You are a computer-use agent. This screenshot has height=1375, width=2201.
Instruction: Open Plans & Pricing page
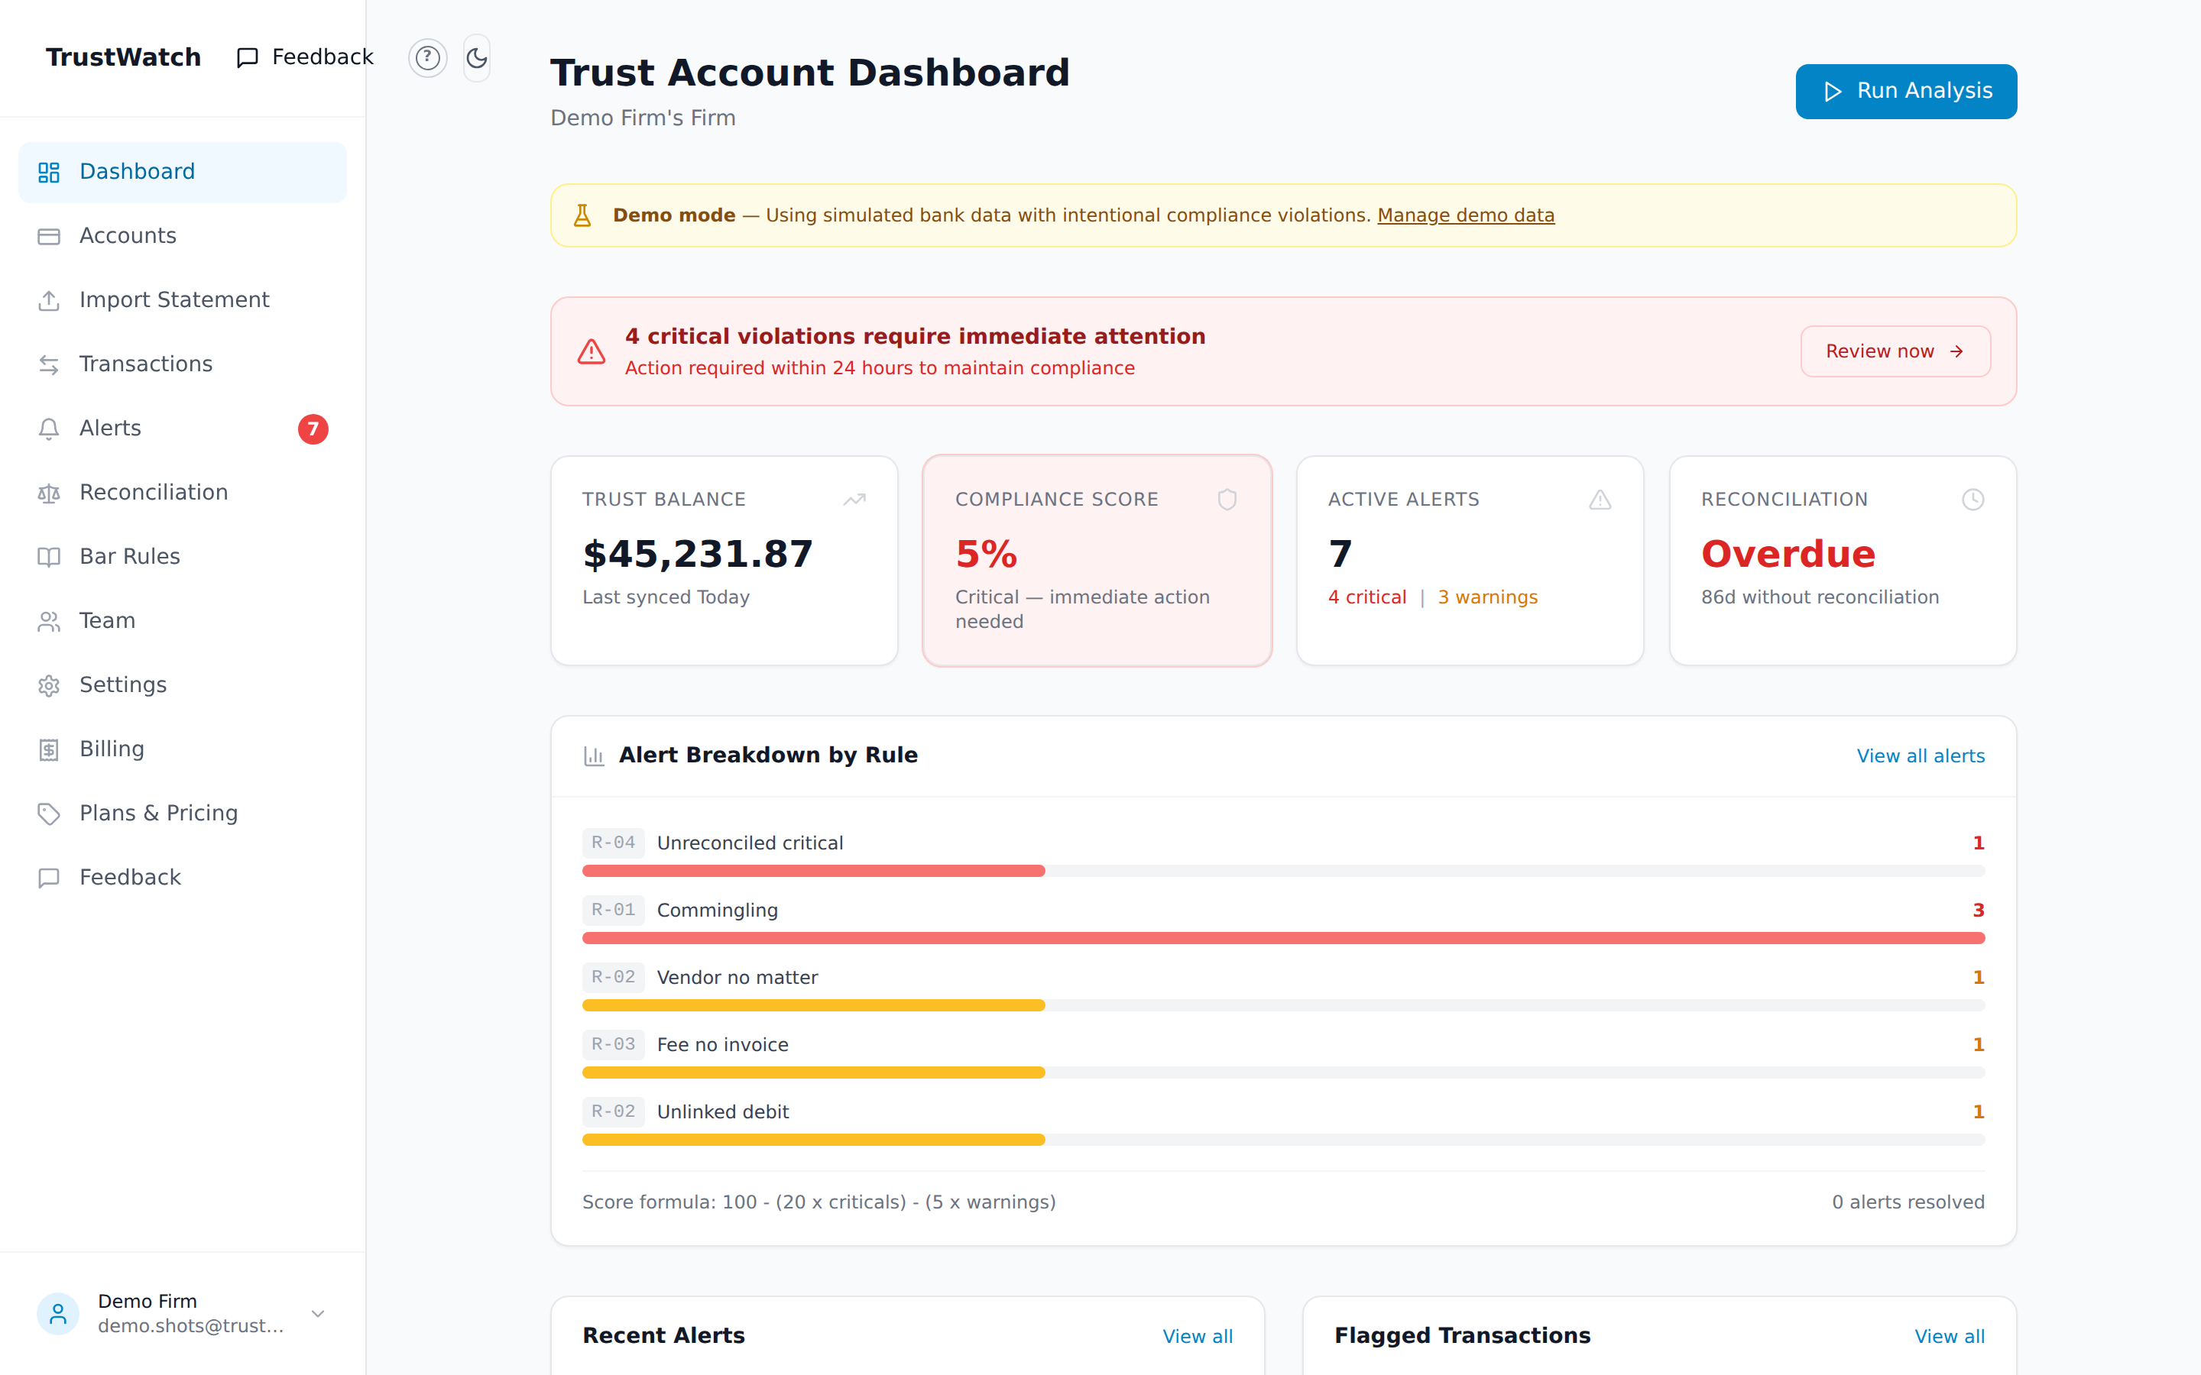tap(183, 813)
